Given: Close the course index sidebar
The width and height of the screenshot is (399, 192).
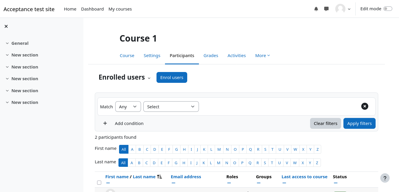Looking at the screenshot, I should [x=6, y=26].
